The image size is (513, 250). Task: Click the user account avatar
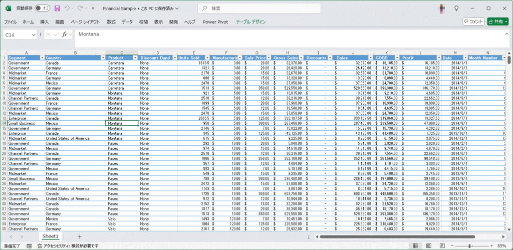pos(441,9)
